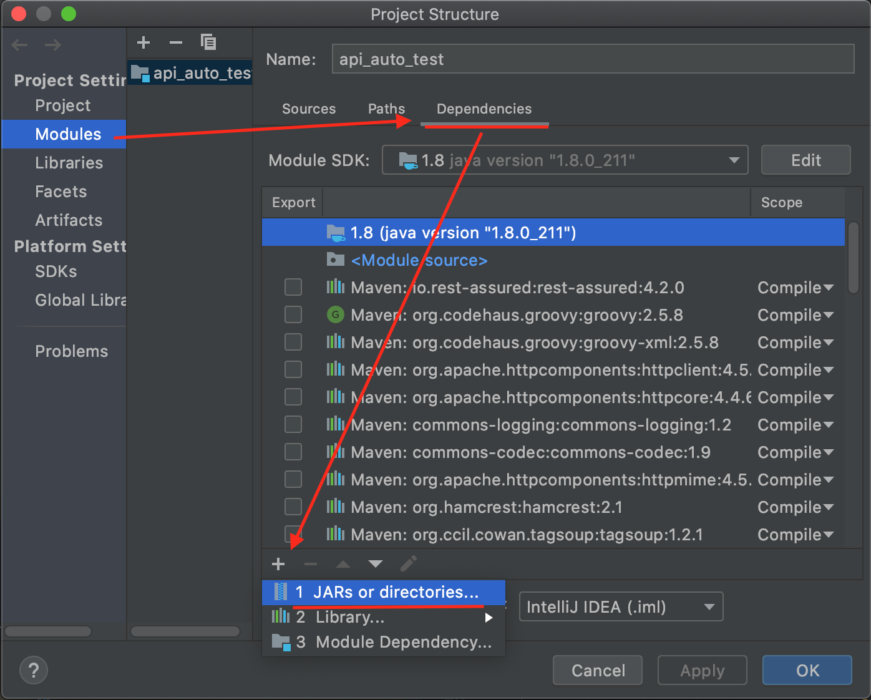This screenshot has width=871, height=700.
Task: Click the groovy library green G icon
Action: [336, 314]
